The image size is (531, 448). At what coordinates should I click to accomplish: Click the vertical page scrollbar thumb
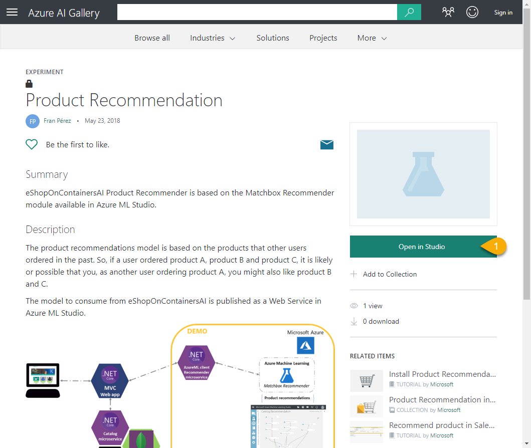526,154
